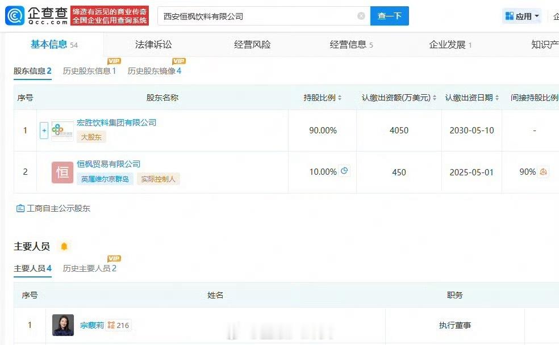This screenshot has height=345, width=559.
Task: Click the 450 capital amount cell
Action: (x=399, y=172)
